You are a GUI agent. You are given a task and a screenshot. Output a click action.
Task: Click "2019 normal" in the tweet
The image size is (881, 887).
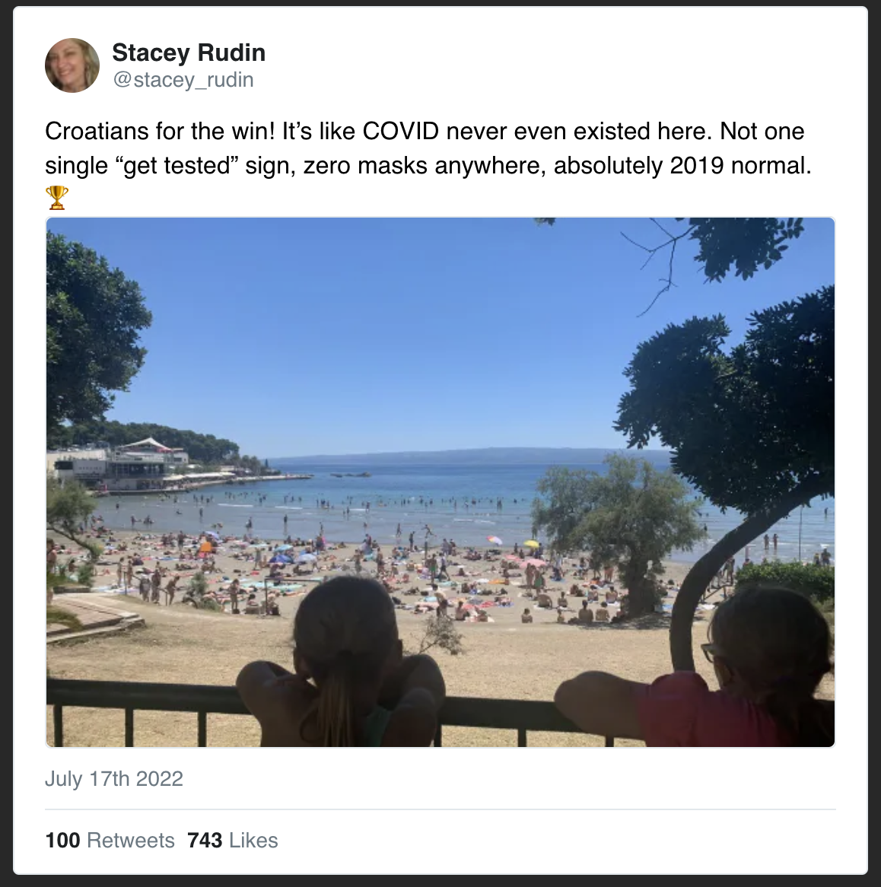pos(740,166)
